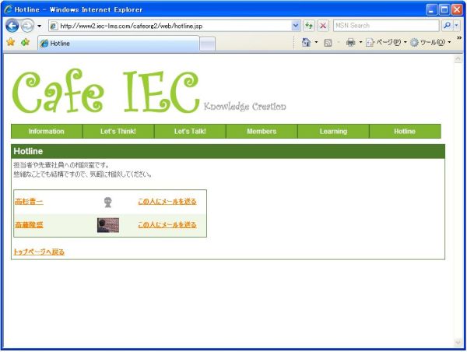467x352 pixels.
Task: Click the magnifier search button
Action: 447,26
